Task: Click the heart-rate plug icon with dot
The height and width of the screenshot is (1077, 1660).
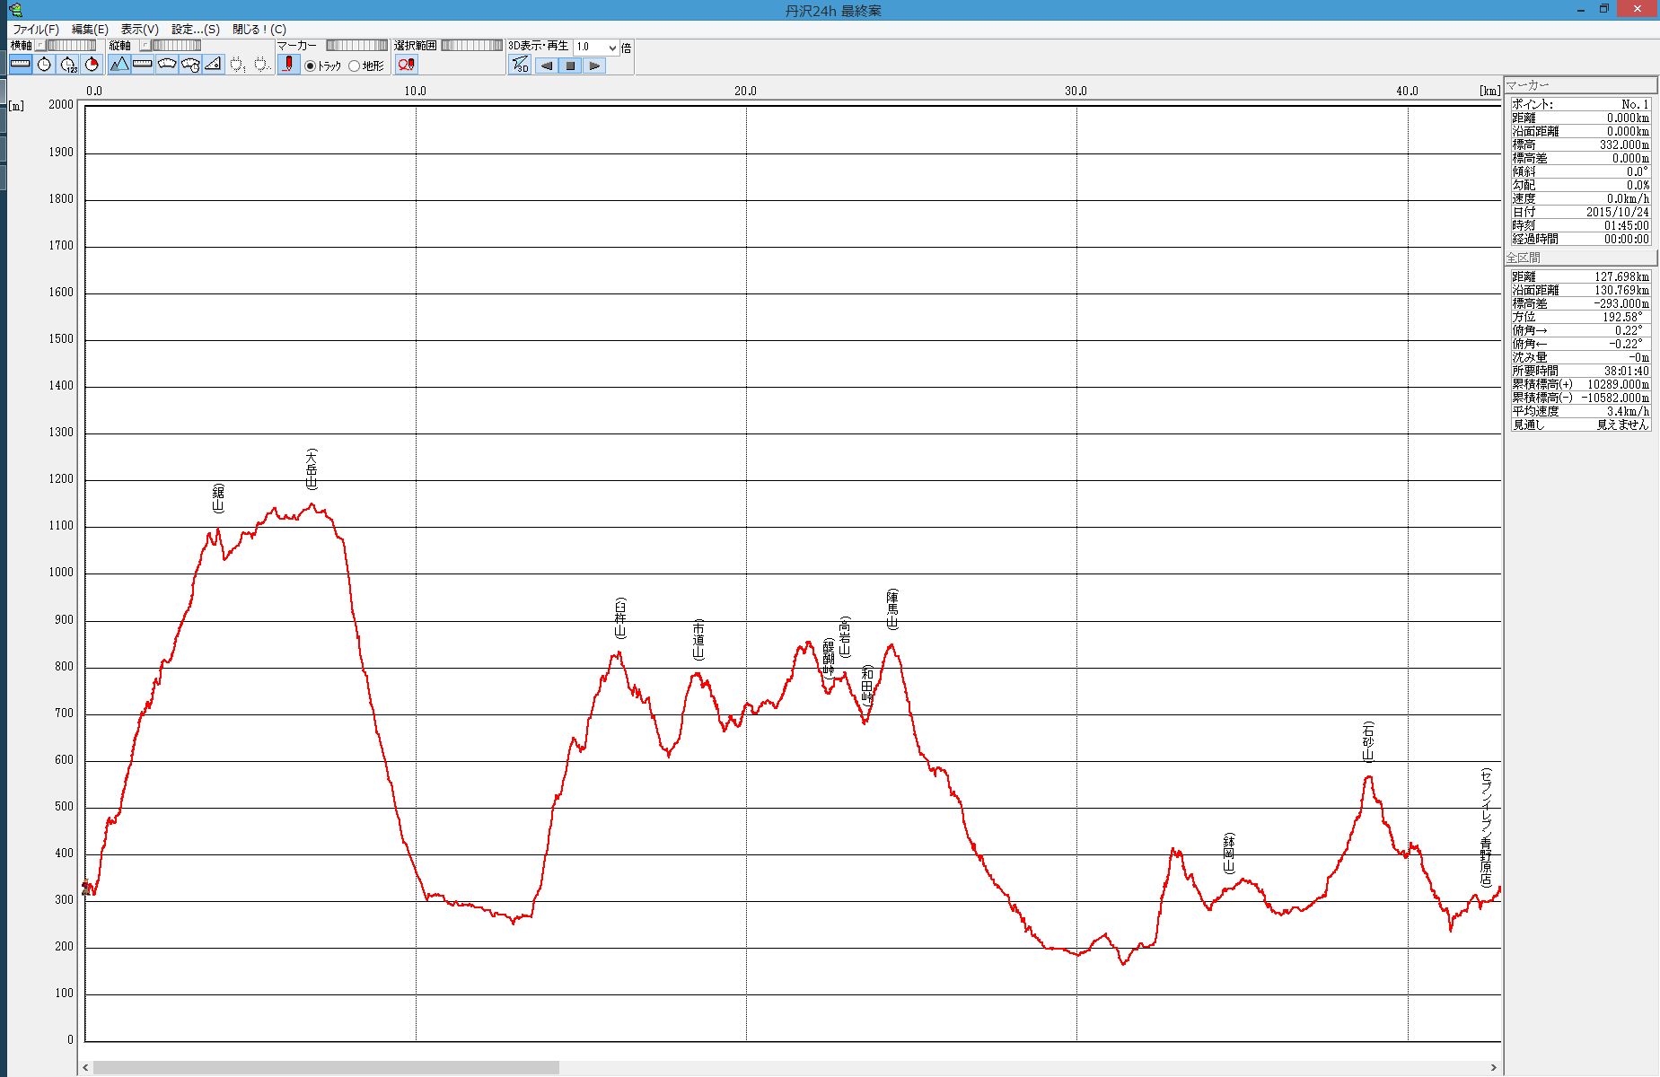Action: (x=237, y=65)
